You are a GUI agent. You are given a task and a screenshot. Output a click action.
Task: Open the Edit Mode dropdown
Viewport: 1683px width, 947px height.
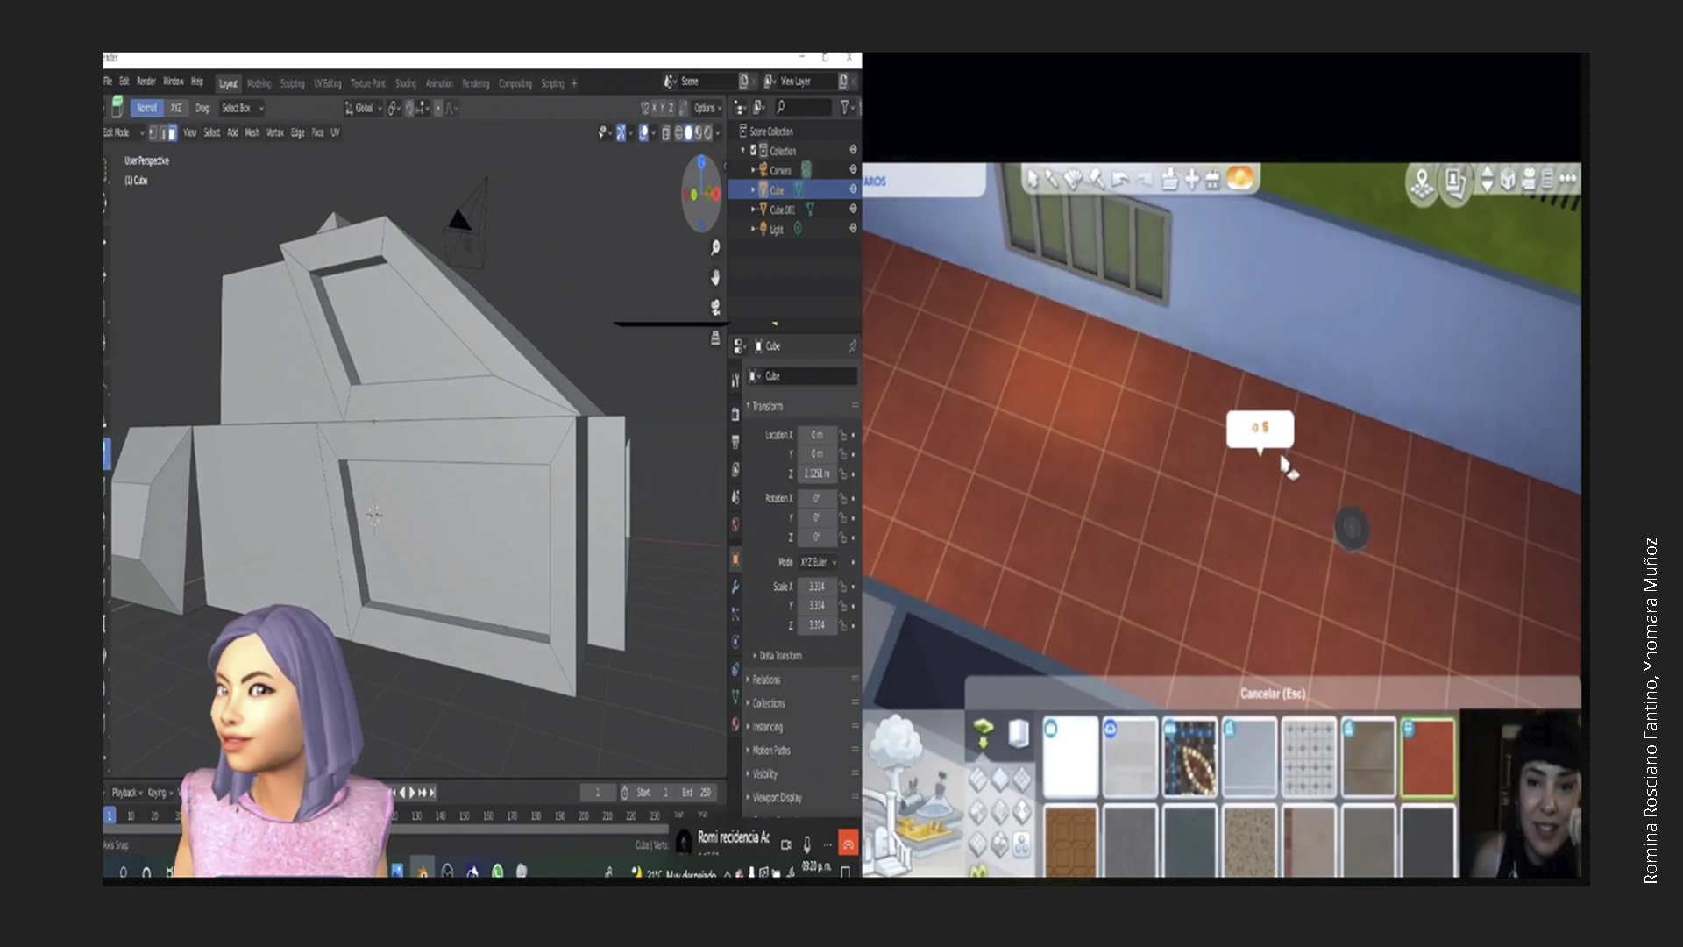pyautogui.click(x=124, y=133)
